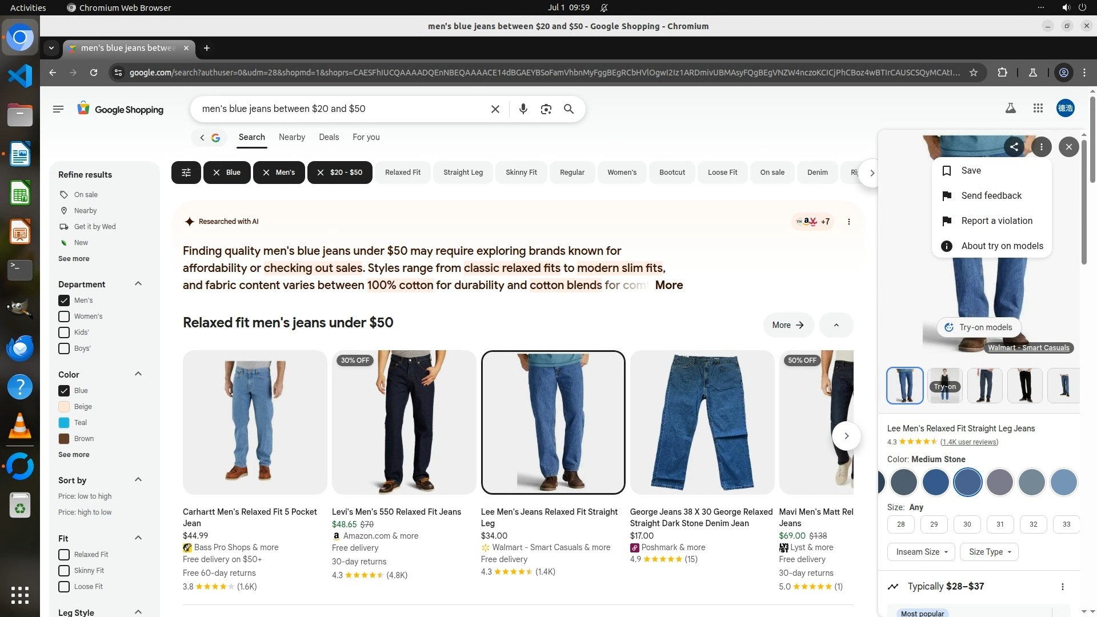Viewport: 1097px width, 617px height.
Task: Click the Try-on models button
Action: tap(978, 327)
